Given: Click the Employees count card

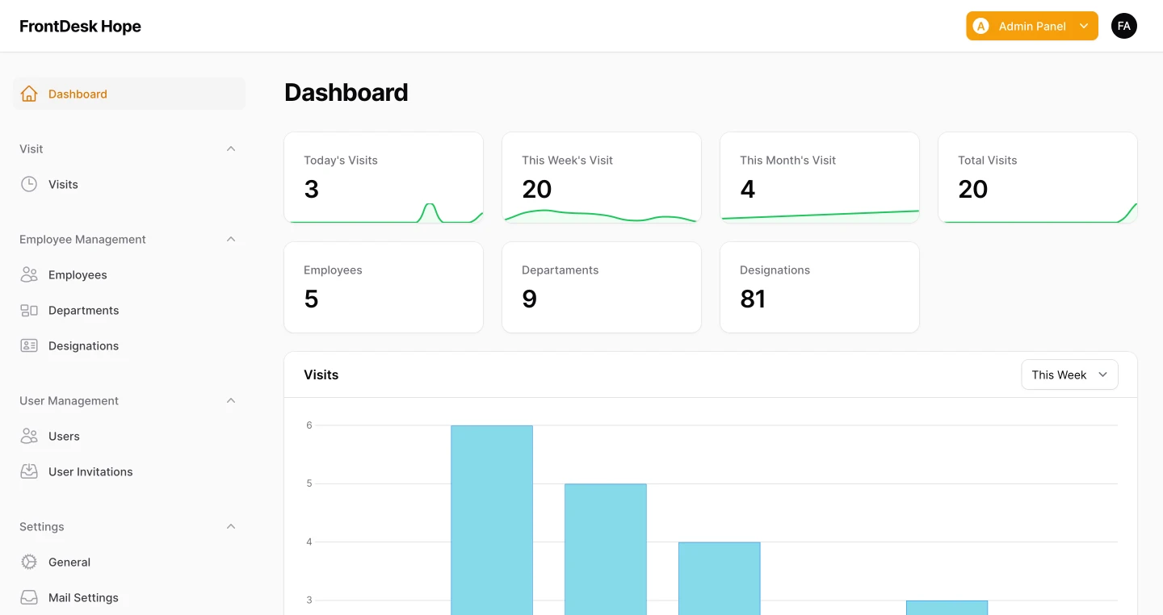Looking at the screenshot, I should point(384,287).
